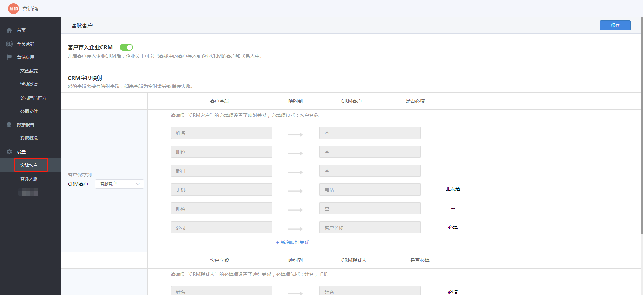
Task: Click the 营销通 logo icon
Action: point(14,9)
